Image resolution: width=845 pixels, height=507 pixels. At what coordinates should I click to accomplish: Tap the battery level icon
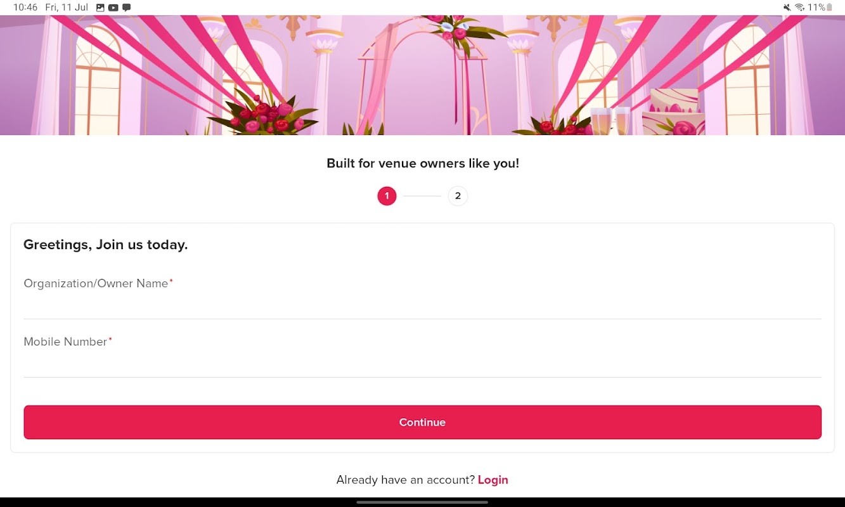coord(829,8)
